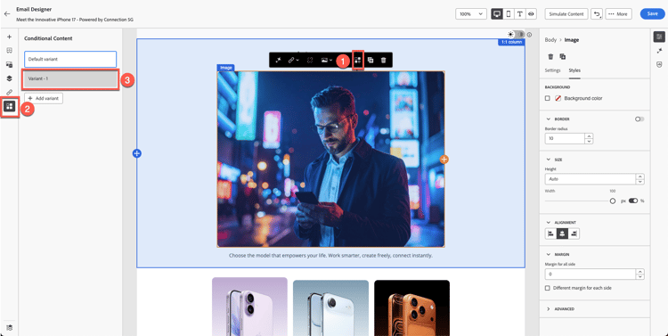
Task: Open the settings sliders icon in far-right rail
Action: coord(659,37)
